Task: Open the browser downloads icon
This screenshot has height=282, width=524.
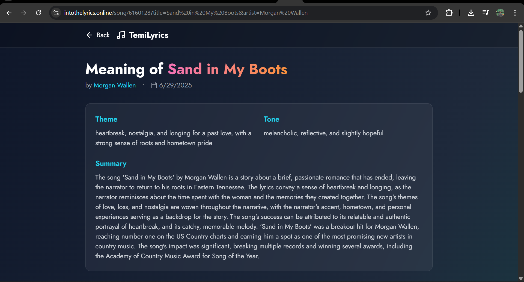Action: (471, 13)
